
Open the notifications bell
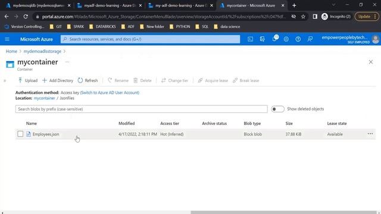tap(274, 39)
